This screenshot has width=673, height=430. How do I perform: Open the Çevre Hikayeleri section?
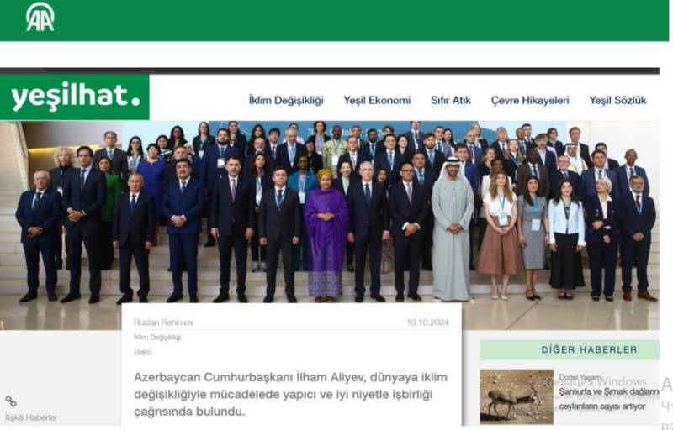pos(530,100)
